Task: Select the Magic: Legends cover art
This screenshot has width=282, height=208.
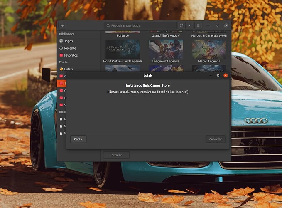Action: [209, 49]
